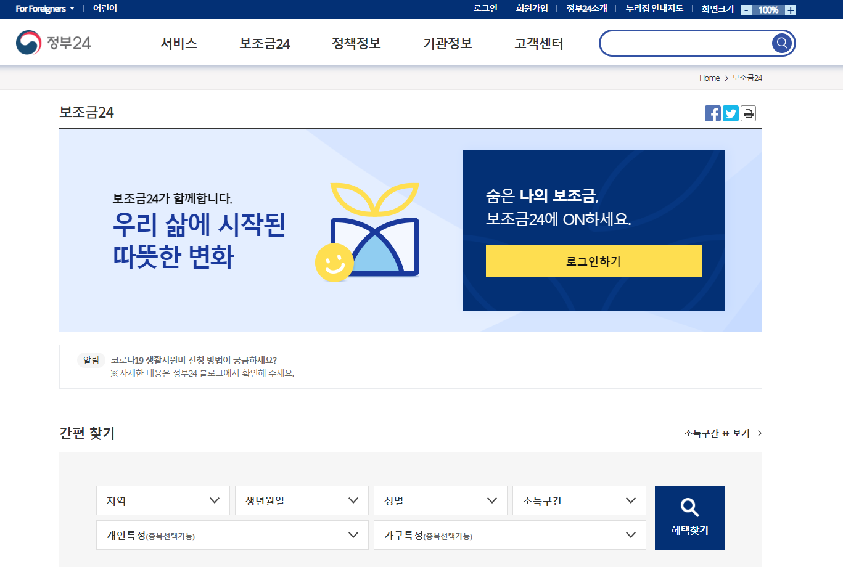Open the 서비스 menu
Screen dimensions: 843x567
(x=179, y=43)
